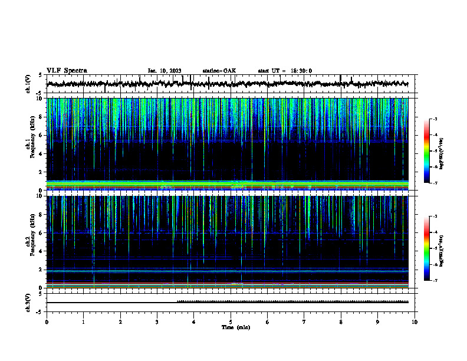467x361 pixels.
Task: Click the ch.1(V) axis label
Action: (28, 84)
